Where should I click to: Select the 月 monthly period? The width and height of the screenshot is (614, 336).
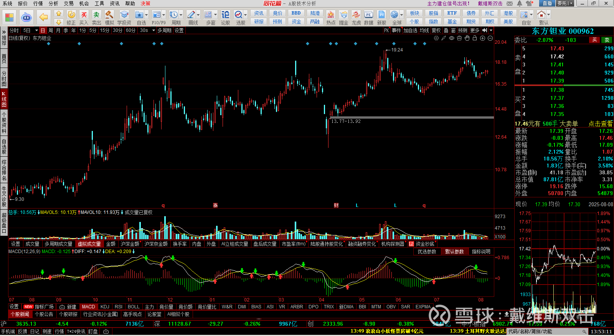click(x=58, y=30)
